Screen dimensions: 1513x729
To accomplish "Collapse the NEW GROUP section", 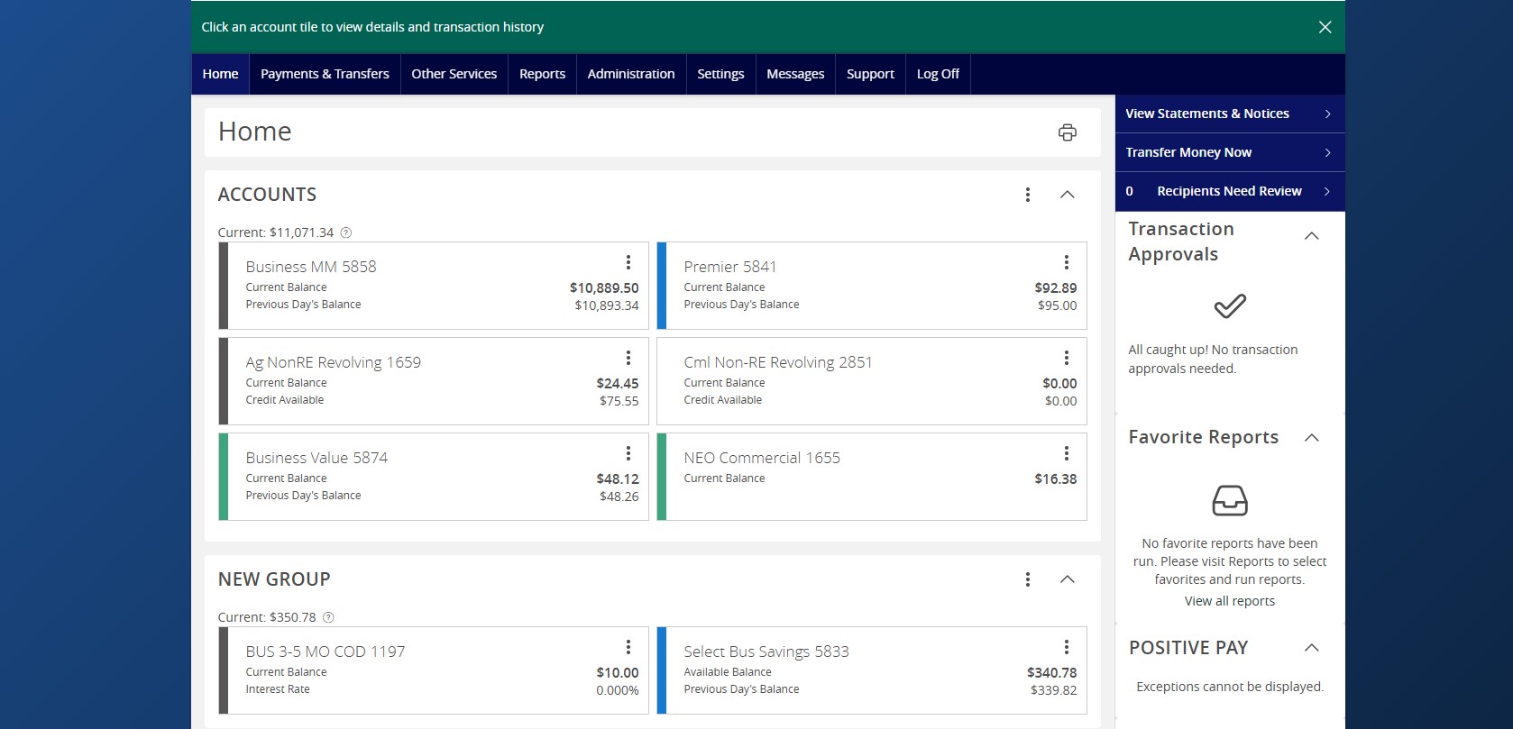I will (x=1067, y=579).
